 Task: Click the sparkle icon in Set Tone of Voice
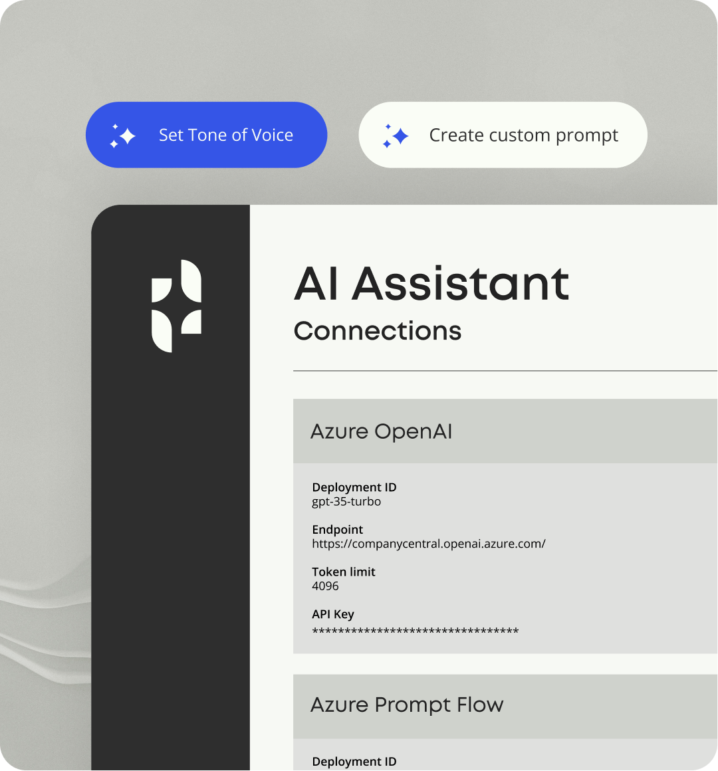coord(122,136)
